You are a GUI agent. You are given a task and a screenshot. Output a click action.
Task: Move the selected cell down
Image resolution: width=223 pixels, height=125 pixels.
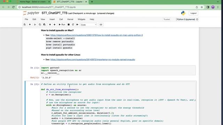[x=54, y=25]
